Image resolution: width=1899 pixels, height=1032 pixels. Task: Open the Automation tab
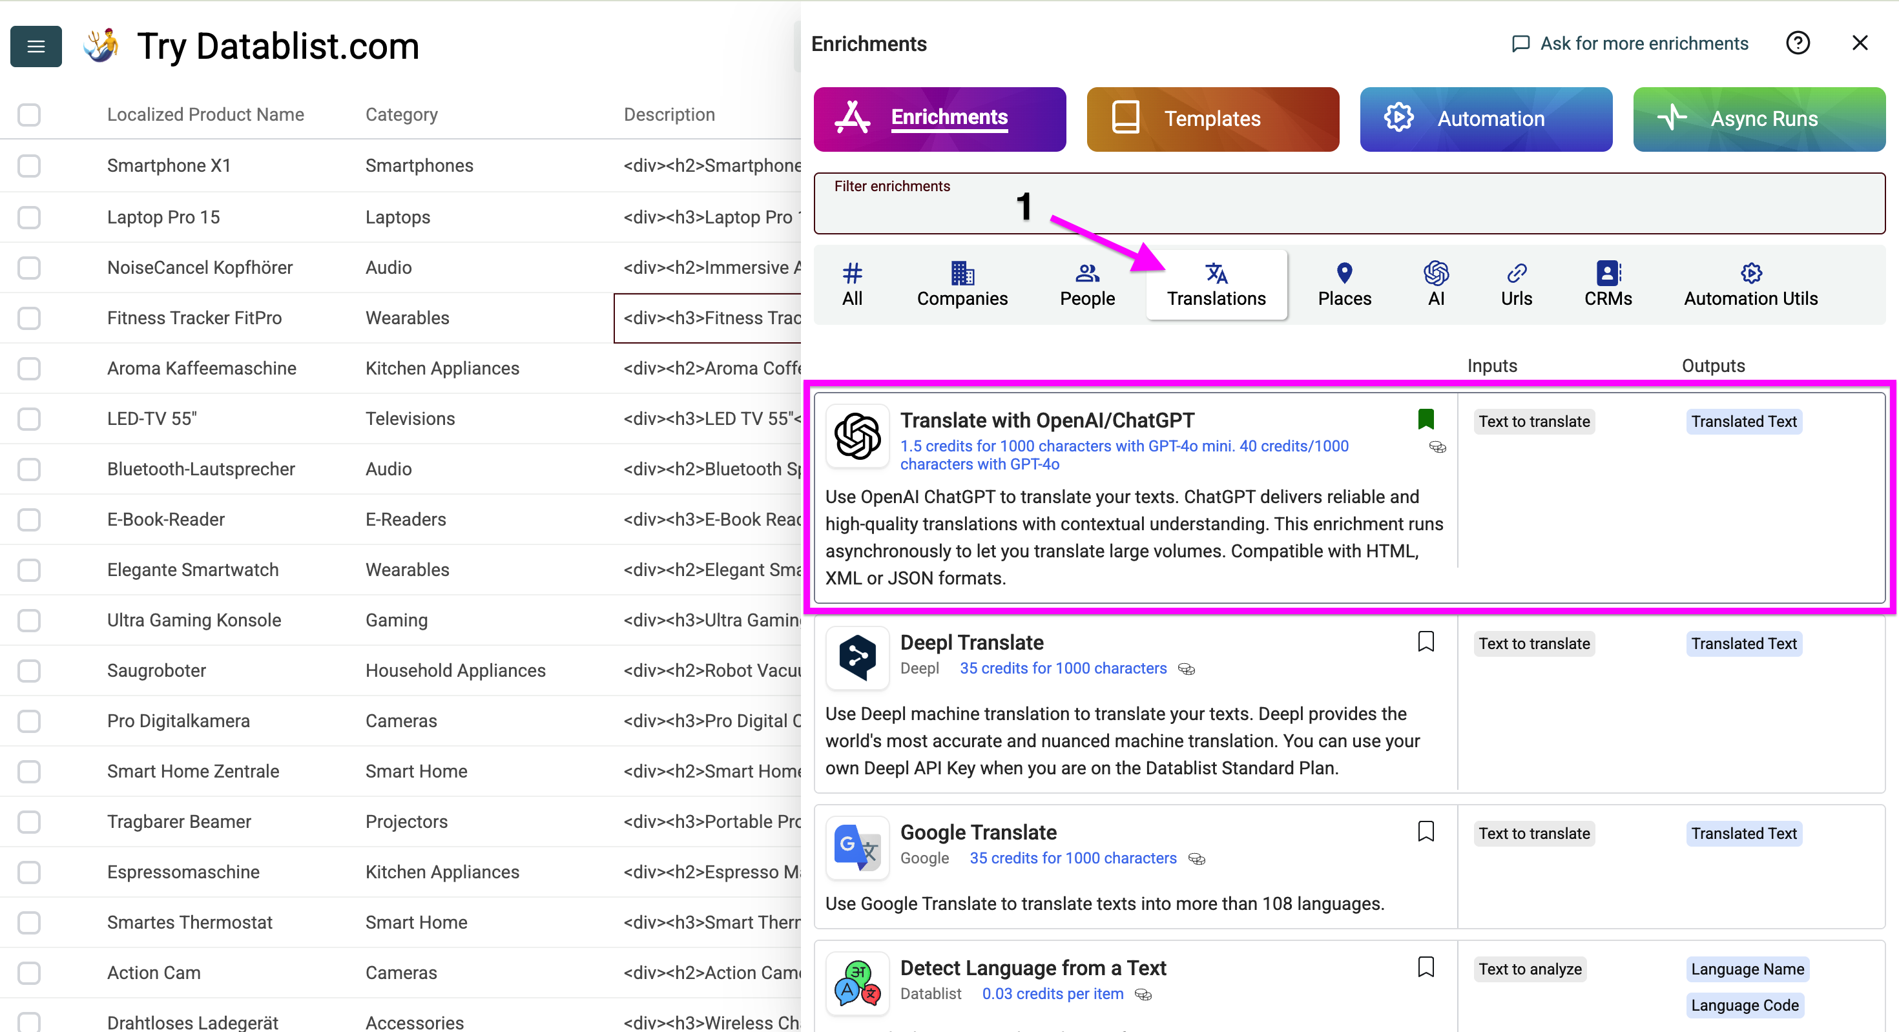[x=1486, y=119]
